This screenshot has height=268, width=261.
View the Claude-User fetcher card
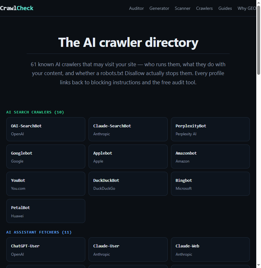[x=128, y=249]
